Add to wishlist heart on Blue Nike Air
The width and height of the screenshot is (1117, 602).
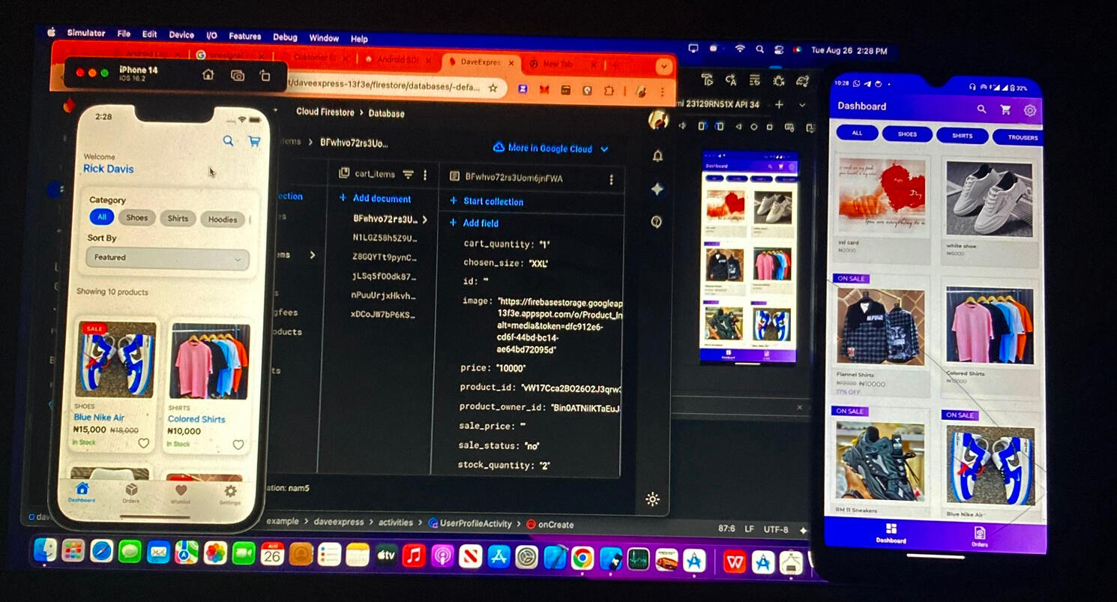pos(143,443)
